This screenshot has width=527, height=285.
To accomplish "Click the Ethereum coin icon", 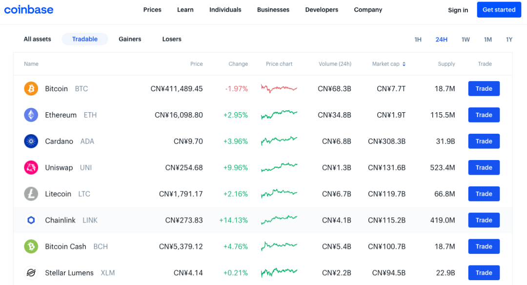I will (31, 115).
